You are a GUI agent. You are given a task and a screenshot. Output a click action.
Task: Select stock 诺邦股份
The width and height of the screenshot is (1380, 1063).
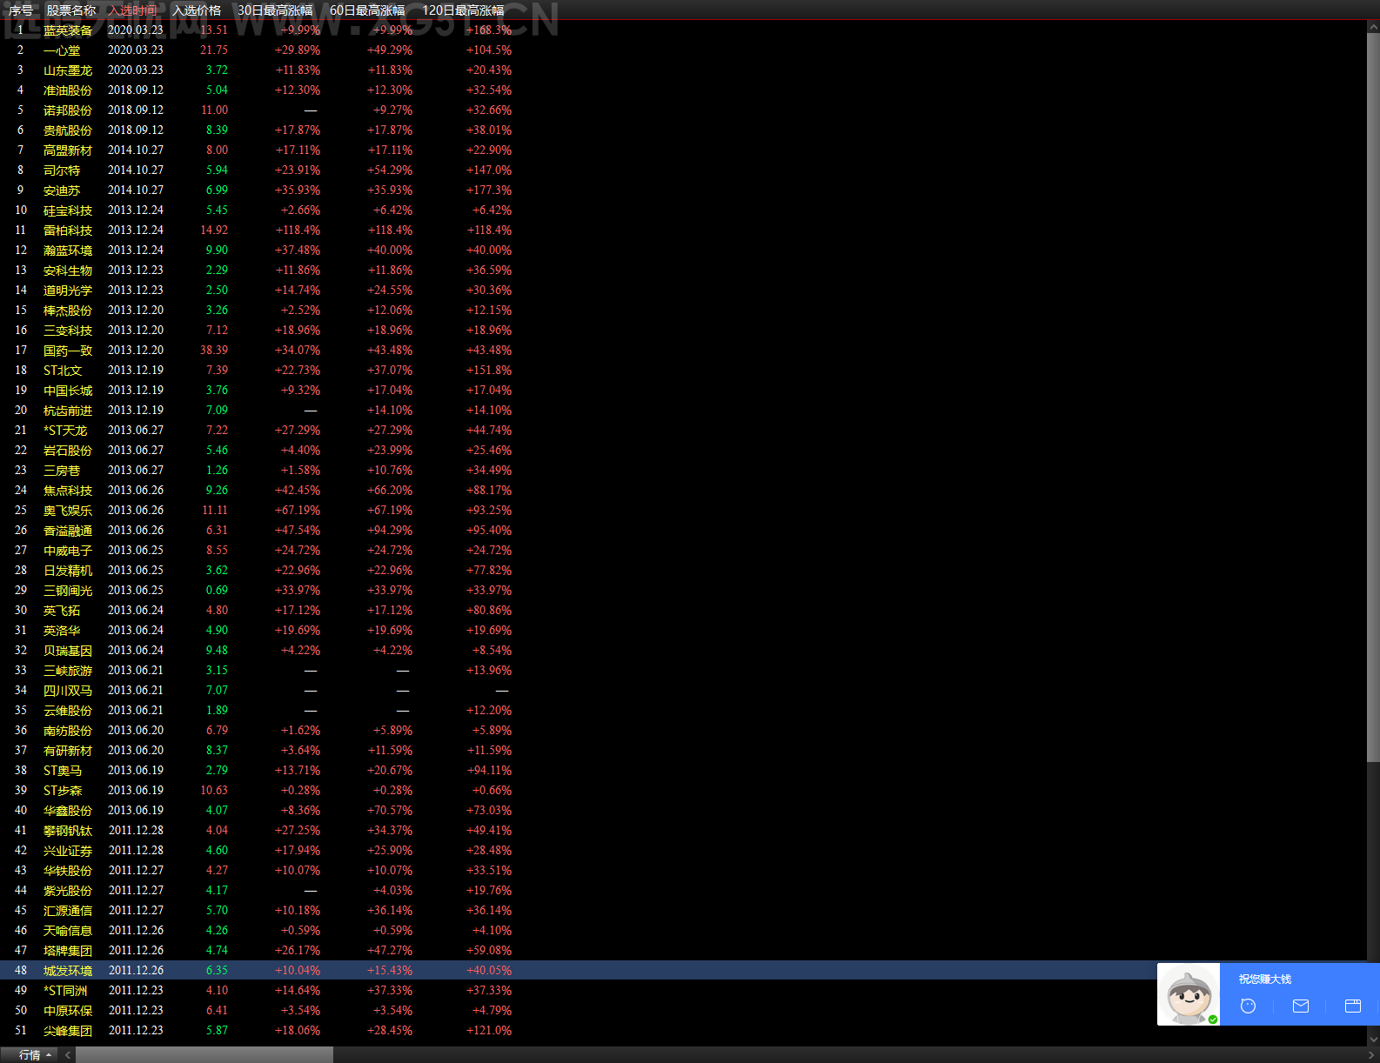(x=68, y=110)
